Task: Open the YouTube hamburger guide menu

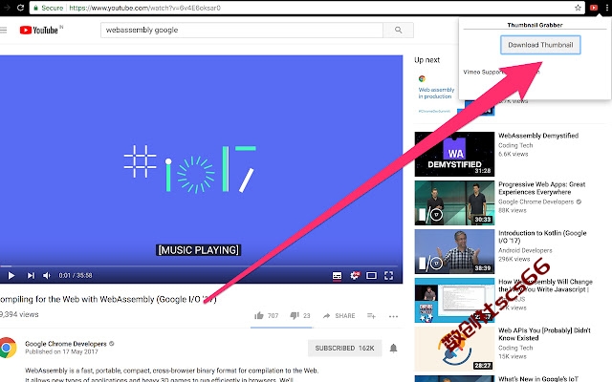Action: [x=4, y=30]
